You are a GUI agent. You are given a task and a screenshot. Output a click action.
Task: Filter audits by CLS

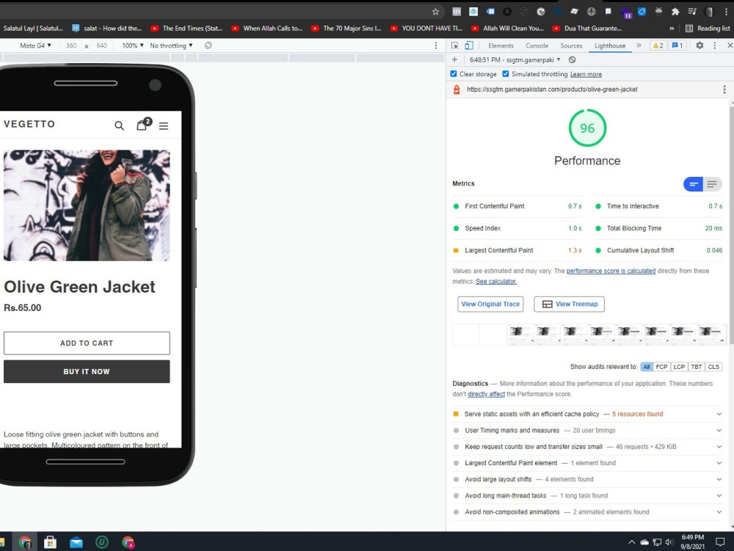713,367
